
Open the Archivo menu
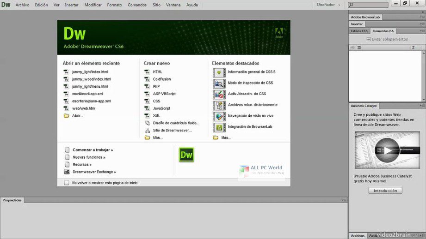(x=22, y=5)
